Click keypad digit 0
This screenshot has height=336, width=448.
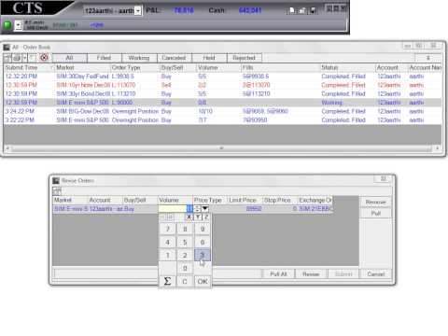click(185, 268)
